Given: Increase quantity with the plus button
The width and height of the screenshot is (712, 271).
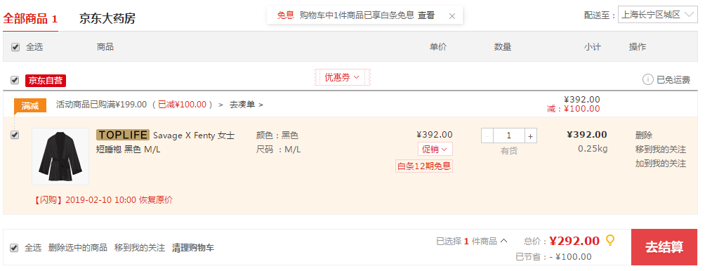Looking at the screenshot, I should tap(530, 135).
